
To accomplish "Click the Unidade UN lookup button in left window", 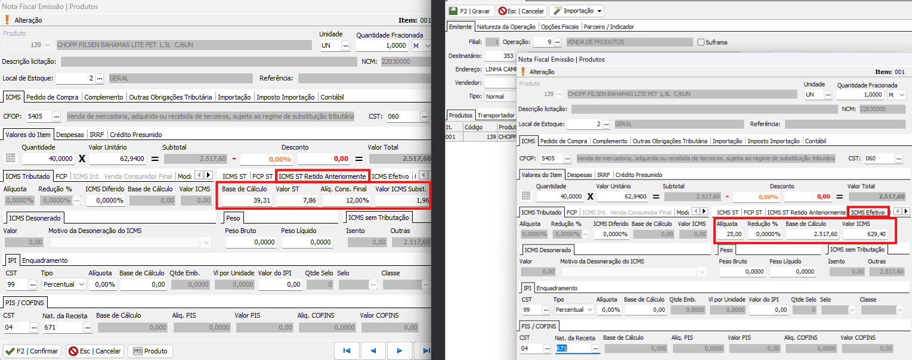I will tap(345, 45).
